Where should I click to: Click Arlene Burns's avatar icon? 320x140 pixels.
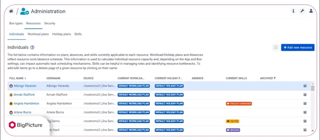(x=11, y=112)
